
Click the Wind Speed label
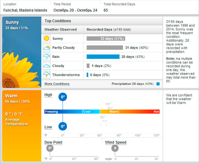115,142
